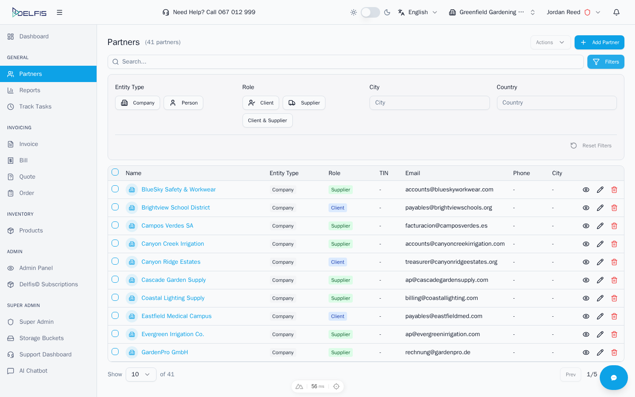Click the hamburger menu icon beside the logo
The height and width of the screenshot is (397, 635).
[x=60, y=12]
